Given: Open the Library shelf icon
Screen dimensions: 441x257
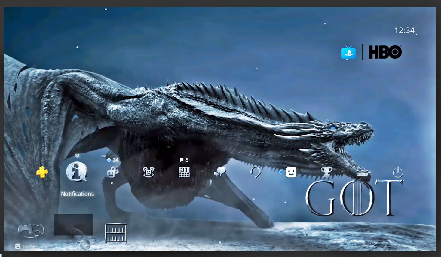Looking at the screenshot, I should tap(116, 233).
